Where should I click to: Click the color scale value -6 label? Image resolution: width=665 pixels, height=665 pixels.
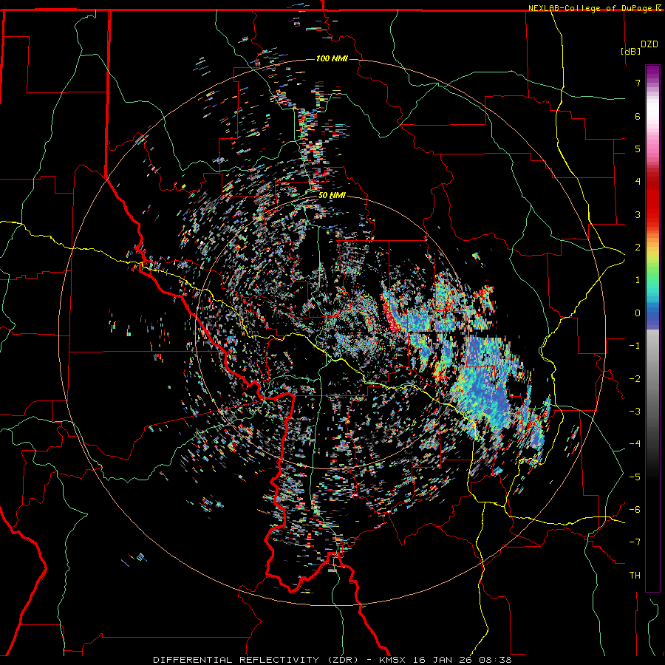[x=635, y=510]
